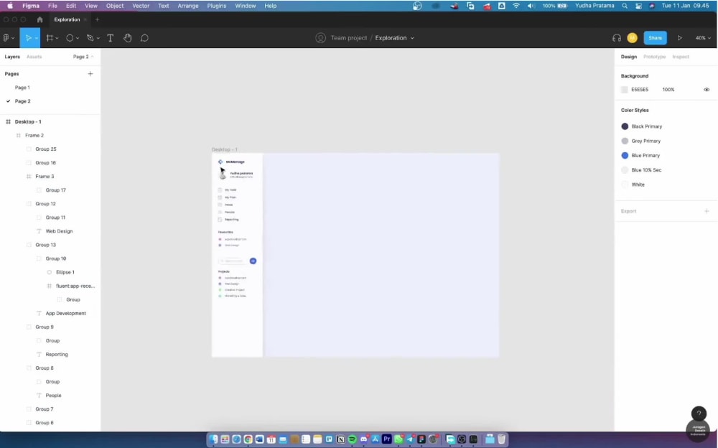Screen dimensions: 718x448
Task: Click Team project breadcrumb link
Action: [x=348, y=38]
